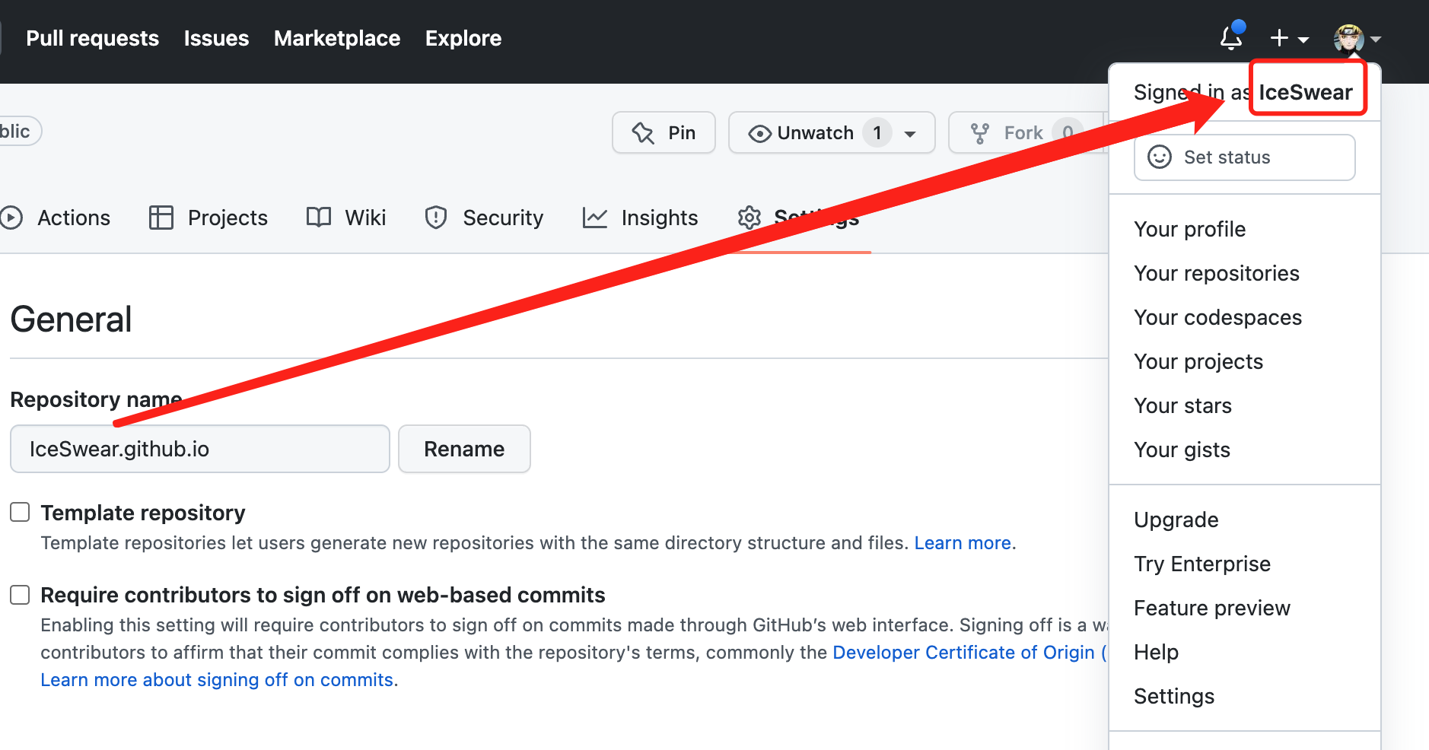Open Your gists

1182,450
